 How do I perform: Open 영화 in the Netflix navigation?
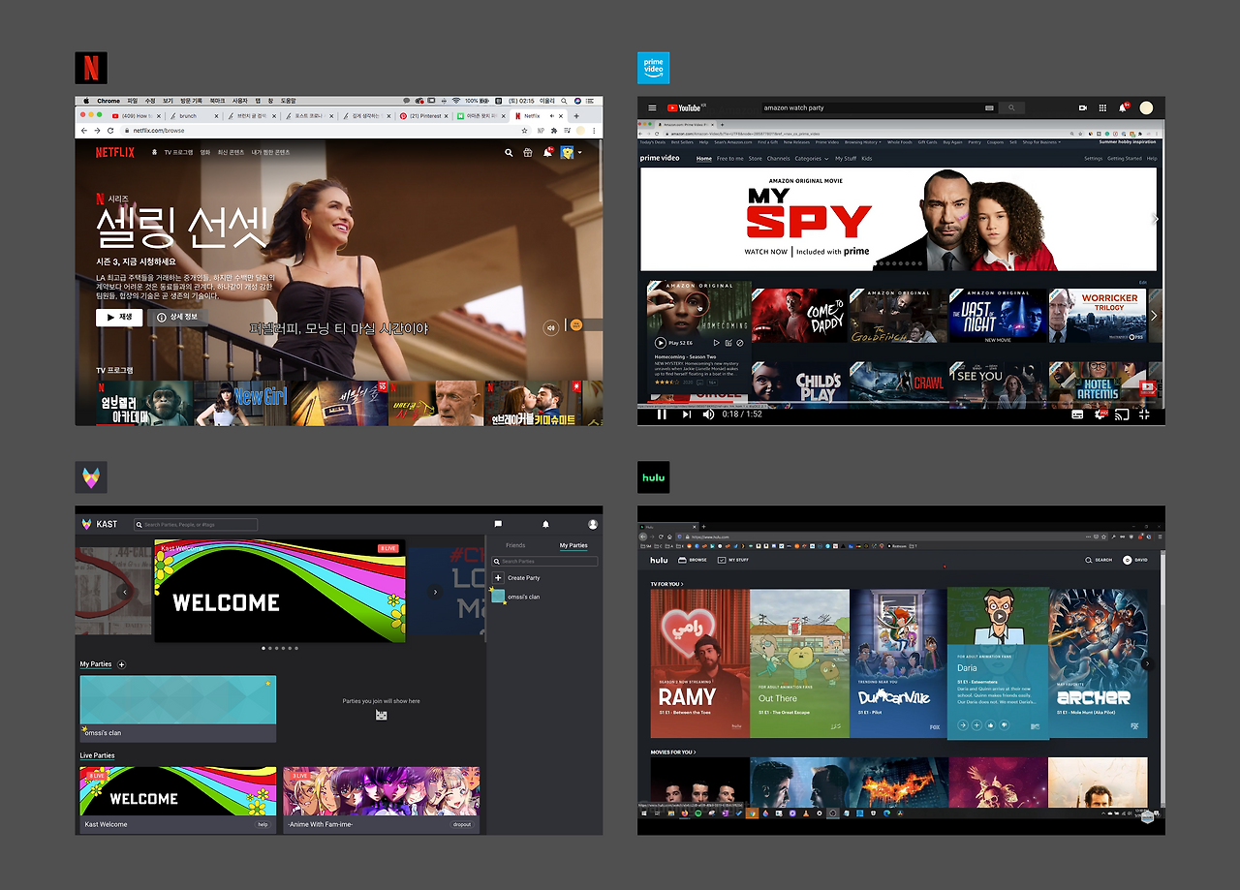(204, 152)
